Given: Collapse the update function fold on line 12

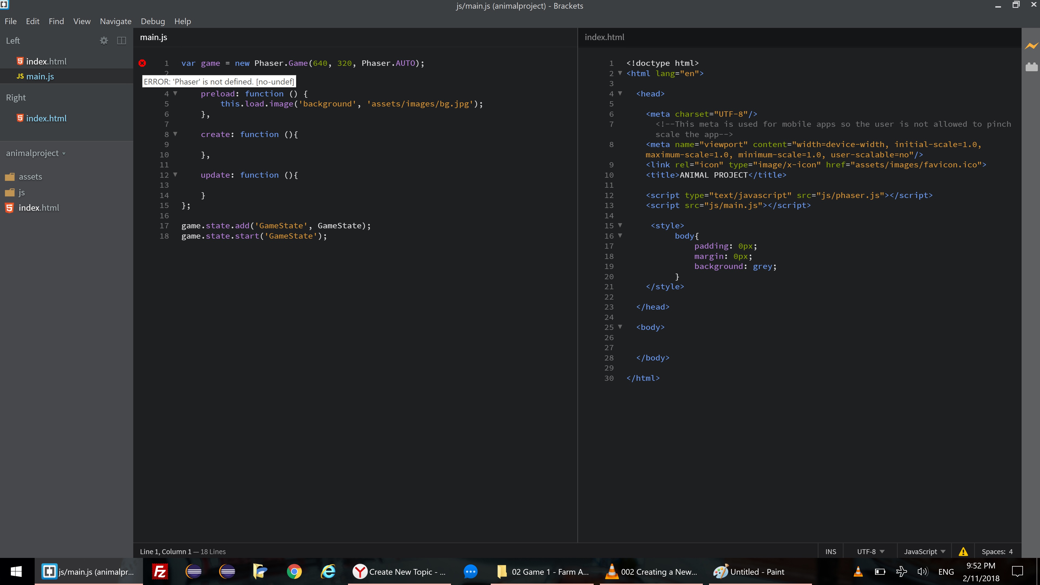Looking at the screenshot, I should pos(175,174).
